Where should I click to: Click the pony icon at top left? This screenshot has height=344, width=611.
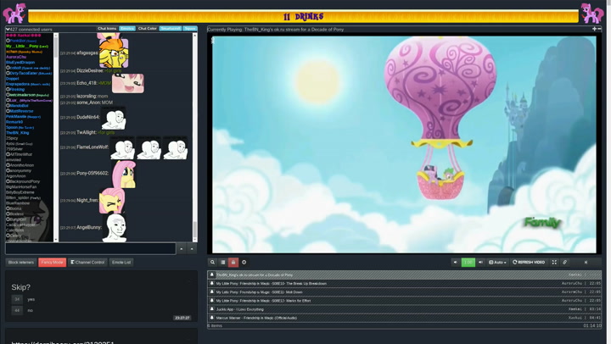(14, 13)
